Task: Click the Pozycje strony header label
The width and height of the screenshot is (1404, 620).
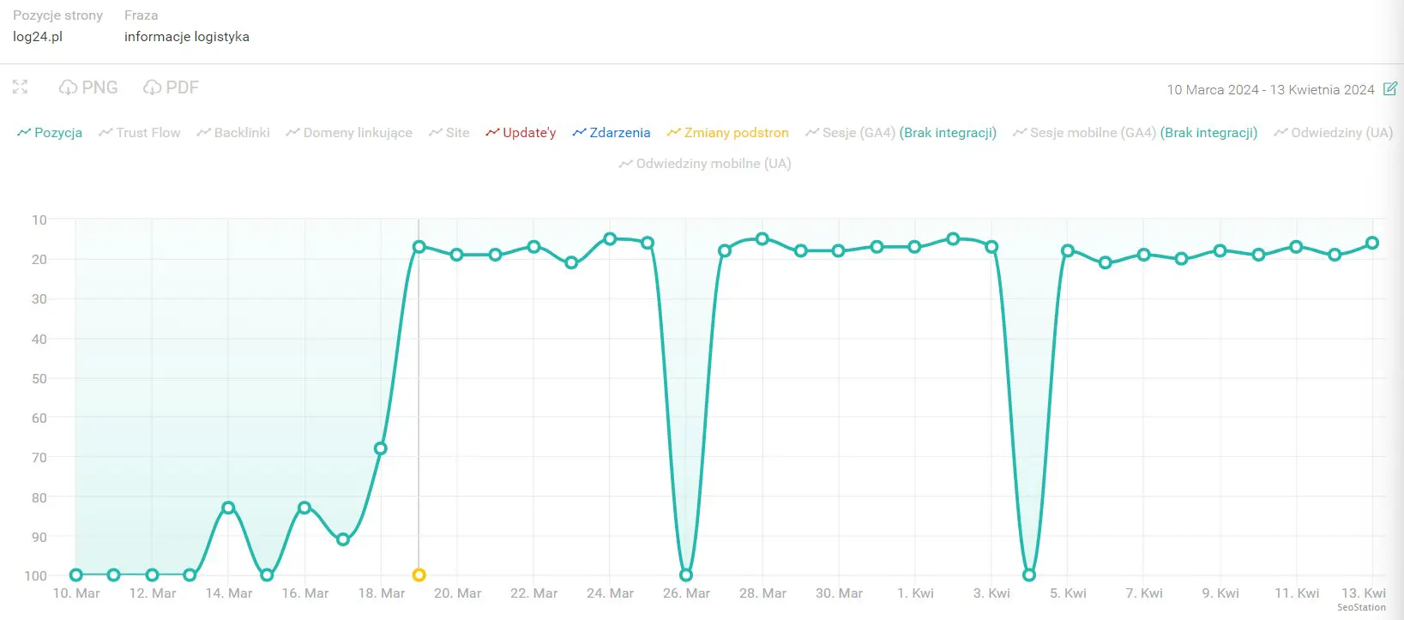Action: point(57,15)
